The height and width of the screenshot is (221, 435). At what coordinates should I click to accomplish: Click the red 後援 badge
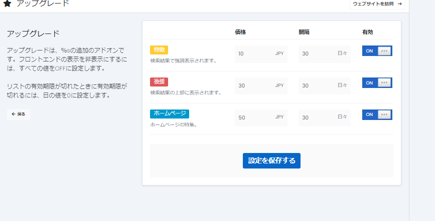tap(159, 82)
